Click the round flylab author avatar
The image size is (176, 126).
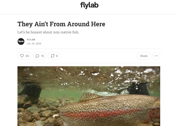[x=21, y=41]
